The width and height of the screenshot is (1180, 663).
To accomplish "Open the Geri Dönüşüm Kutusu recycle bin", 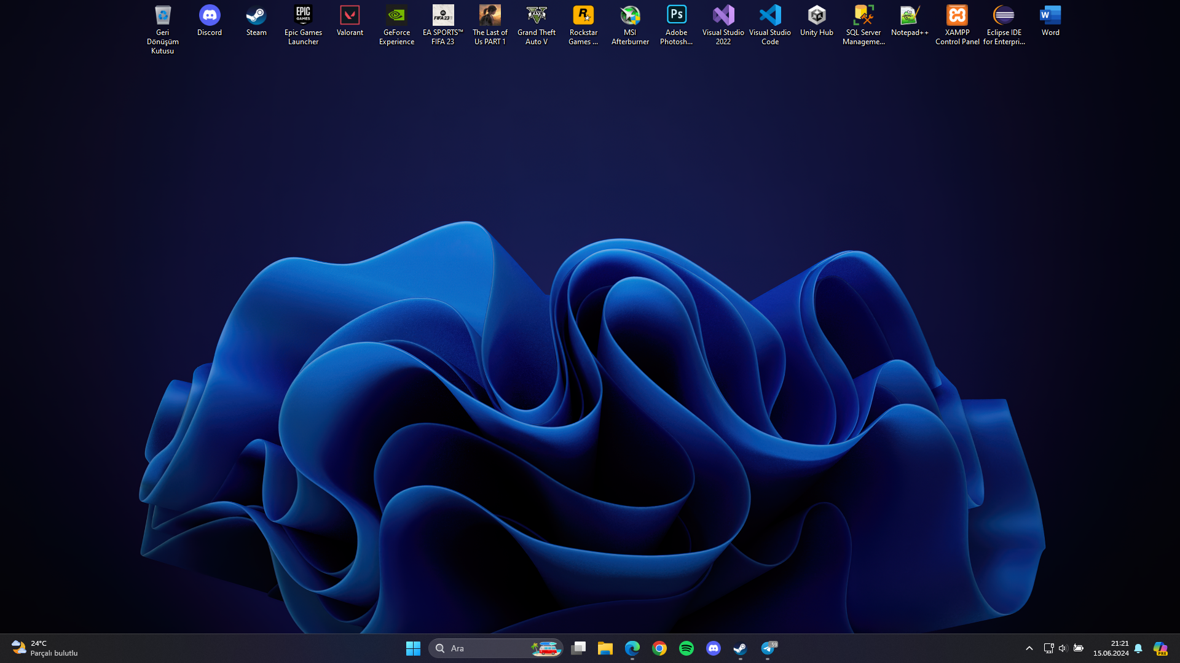I will point(163,29).
